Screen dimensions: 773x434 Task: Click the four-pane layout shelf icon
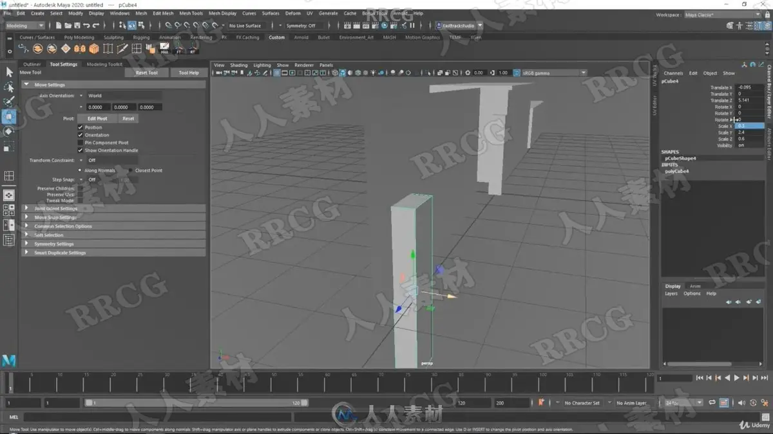pyautogui.click(x=137, y=49)
